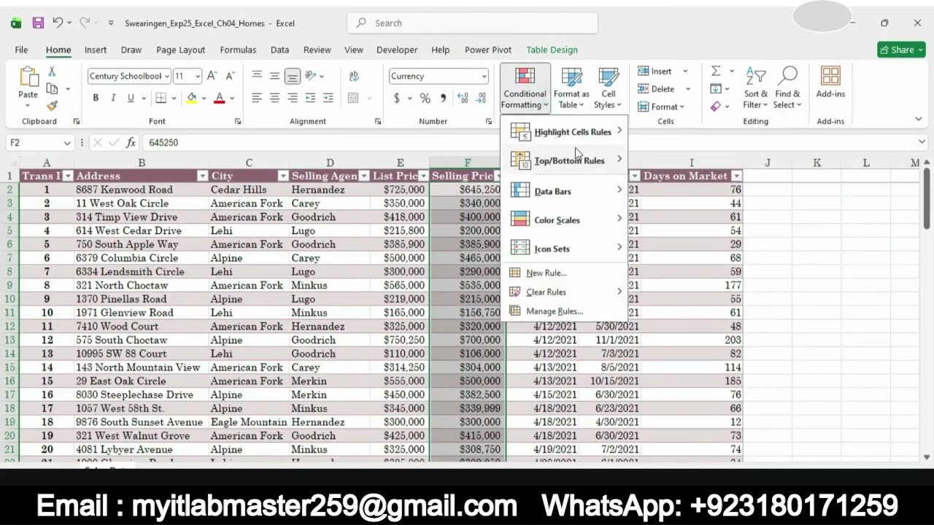Apply Comma Style number format
This screenshot has width=934, height=525.
pos(442,98)
